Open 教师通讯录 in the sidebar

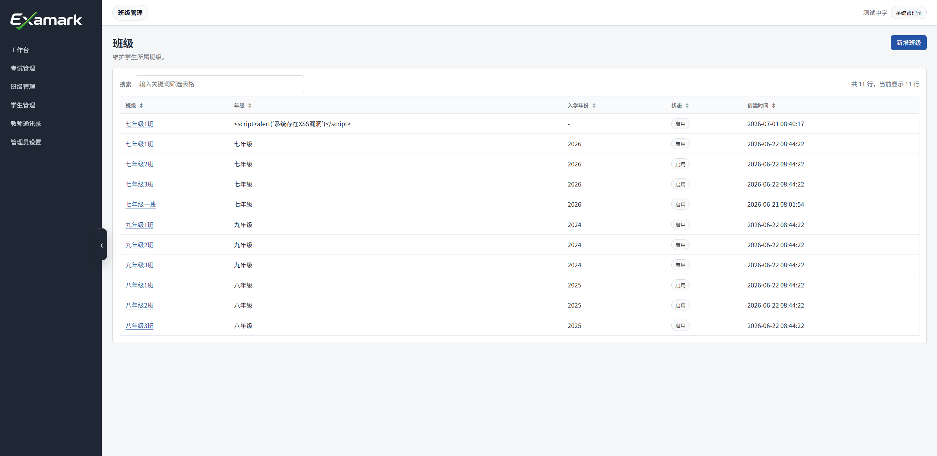click(x=26, y=124)
